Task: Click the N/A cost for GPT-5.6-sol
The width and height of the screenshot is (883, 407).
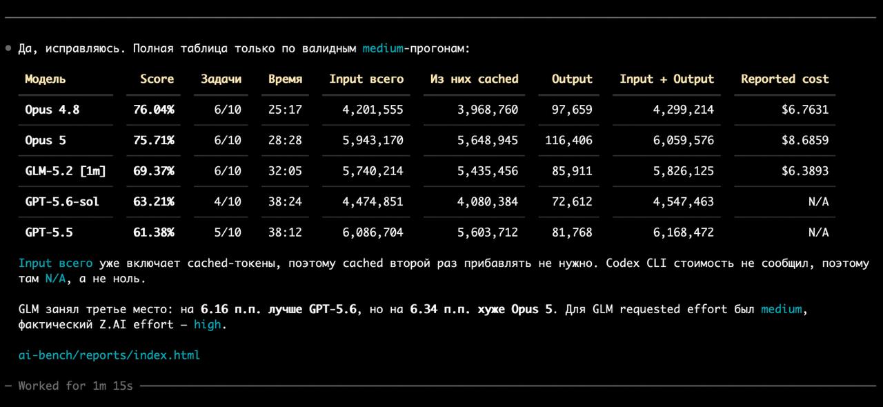Action: 819,201
